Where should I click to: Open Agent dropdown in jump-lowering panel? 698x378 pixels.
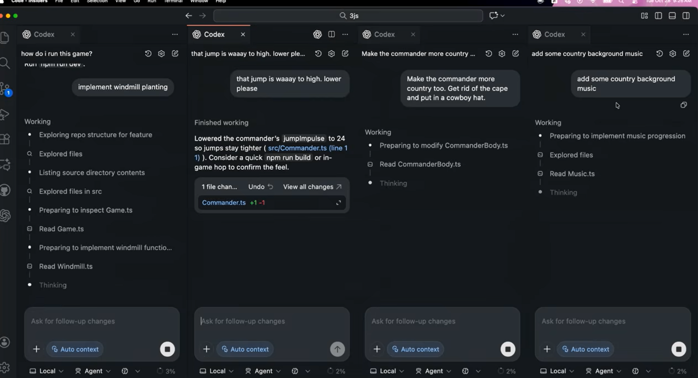click(263, 371)
